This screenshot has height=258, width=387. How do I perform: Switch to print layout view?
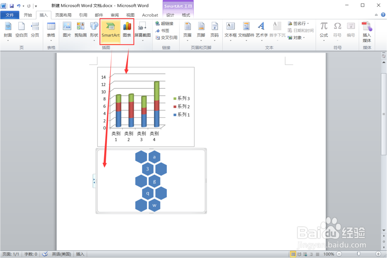[x=293, y=254]
